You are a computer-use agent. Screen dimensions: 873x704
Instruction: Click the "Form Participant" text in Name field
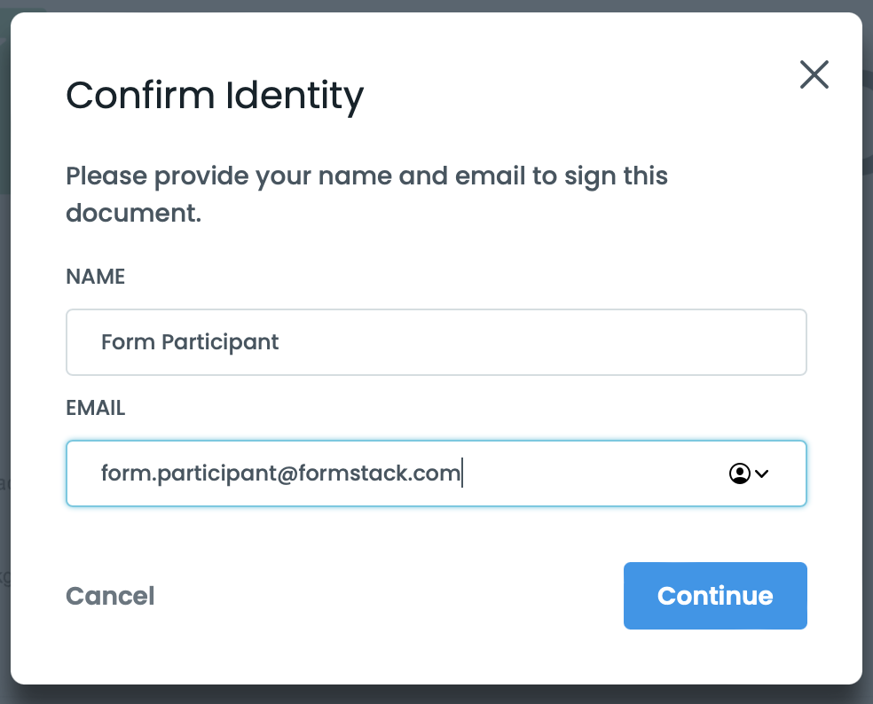[190, 342]
